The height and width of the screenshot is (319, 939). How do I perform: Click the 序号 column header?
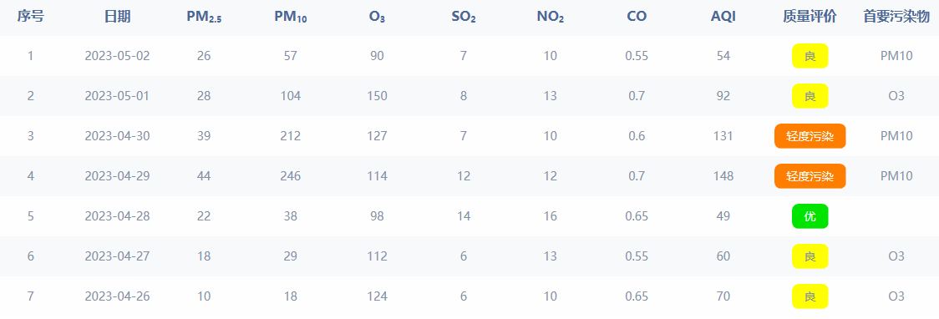31,17
